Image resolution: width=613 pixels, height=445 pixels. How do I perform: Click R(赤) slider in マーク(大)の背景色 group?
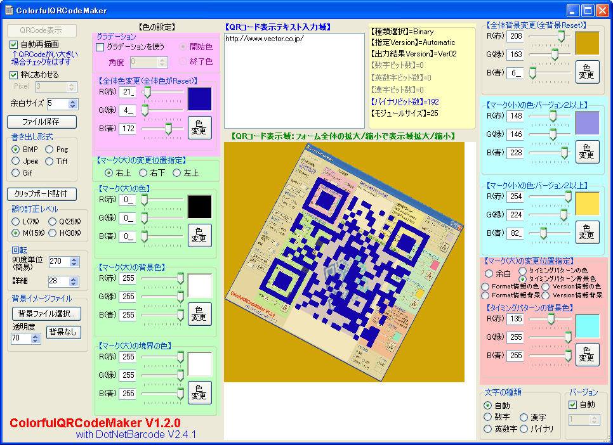coord(162,278)
